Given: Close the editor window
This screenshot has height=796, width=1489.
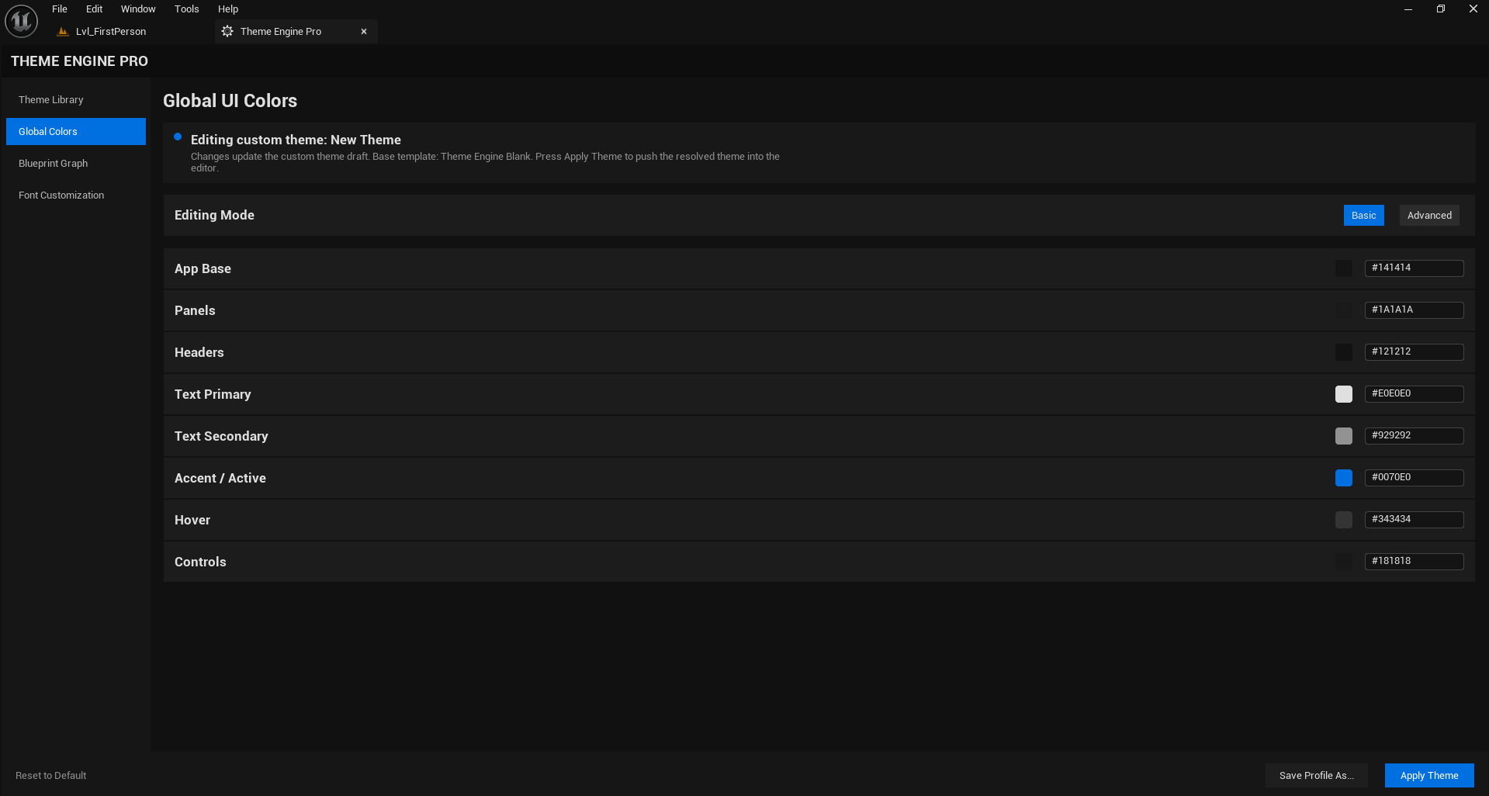Looking at the screenshot, I should coord(1473,9).
